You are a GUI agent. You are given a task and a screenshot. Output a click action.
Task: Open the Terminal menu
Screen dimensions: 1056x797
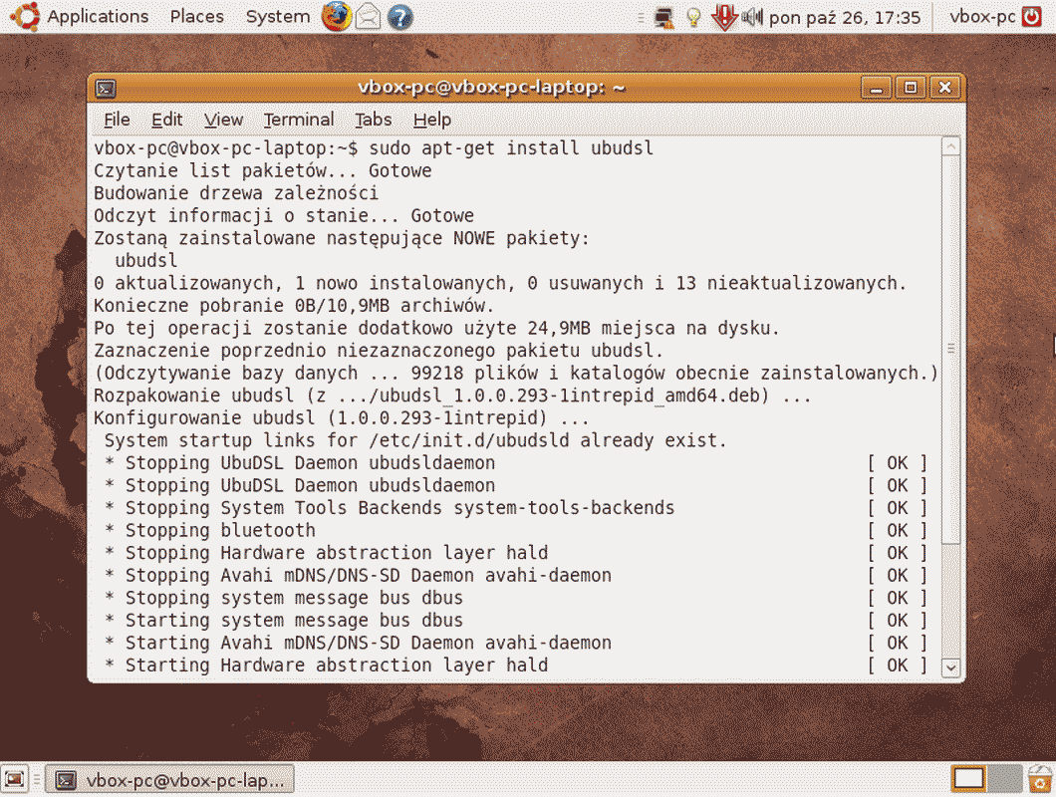298,120
